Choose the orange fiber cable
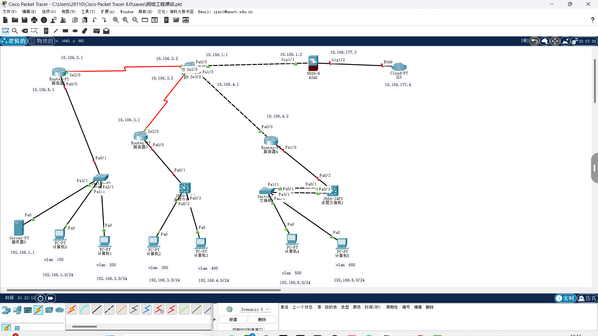 [122, 309]
